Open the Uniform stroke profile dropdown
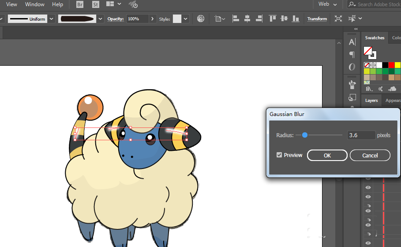This screenshot has width=401, height=247. click(52, 19)
